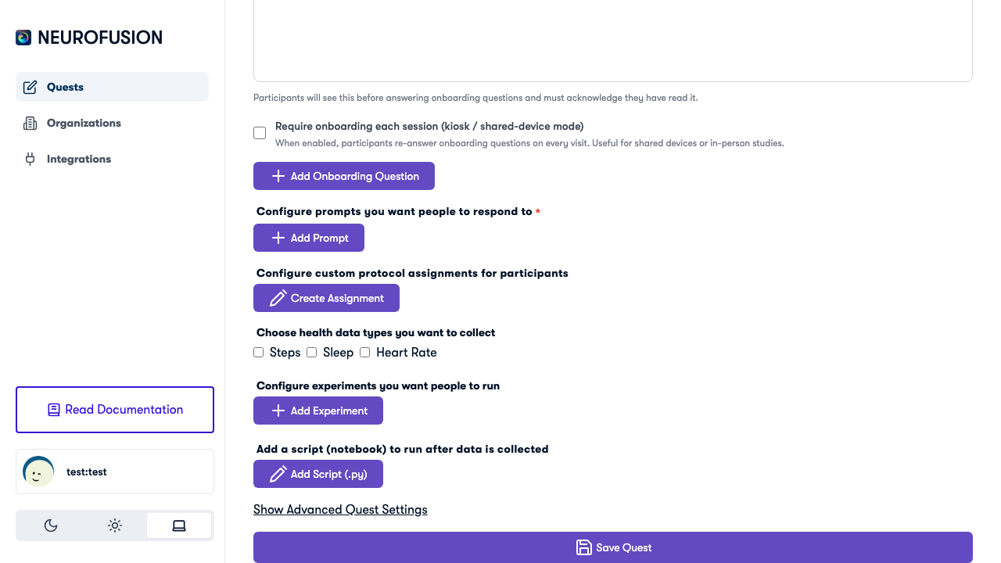Screen dimensions: 1001x563
Task: Click the plus icon on Add Onboarding Question
Action: pos(278,176)
